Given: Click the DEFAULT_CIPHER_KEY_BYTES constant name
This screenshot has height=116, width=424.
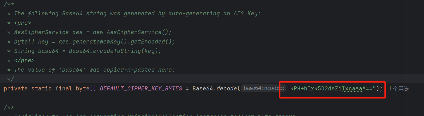Looking at the screenshot, I should coord(141,89).
